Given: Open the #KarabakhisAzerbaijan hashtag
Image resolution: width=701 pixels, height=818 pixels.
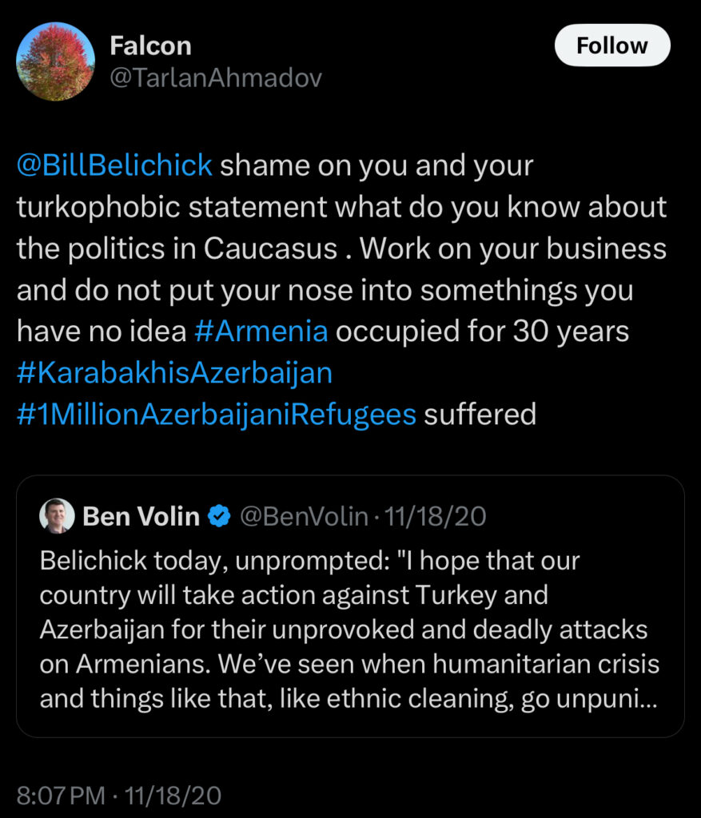Looking at the screenshot, I should click(x=174, y=373).
